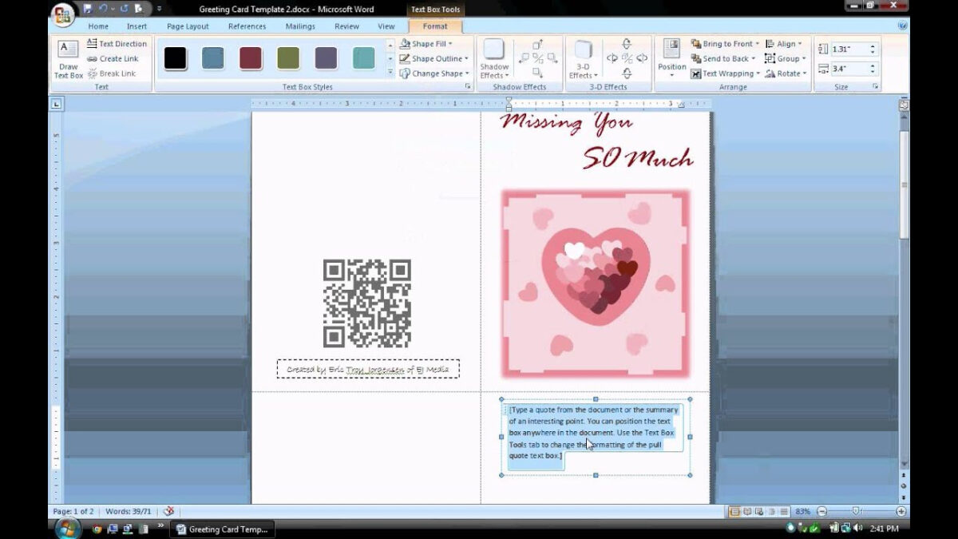Save the document from Quick Access toolbar
958x539 pixels.
tap(88, 9)
